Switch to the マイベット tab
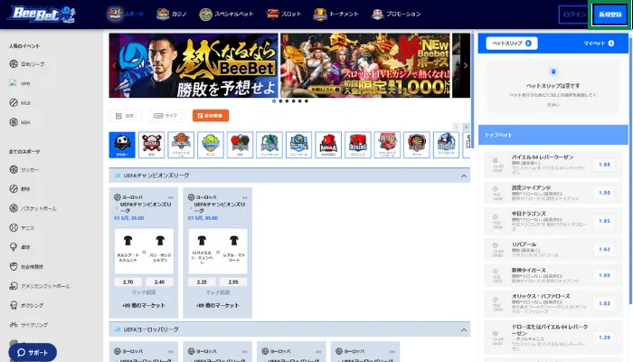This screenshot has height=362, width=633. [599, 43]
